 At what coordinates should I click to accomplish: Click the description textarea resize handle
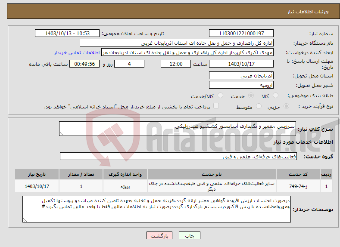[x=61, y=134]
